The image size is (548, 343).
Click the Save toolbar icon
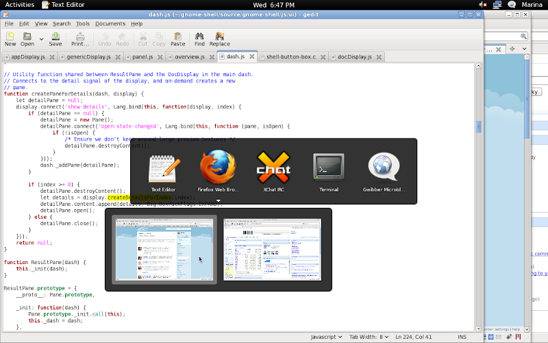[x=55, y=39]
